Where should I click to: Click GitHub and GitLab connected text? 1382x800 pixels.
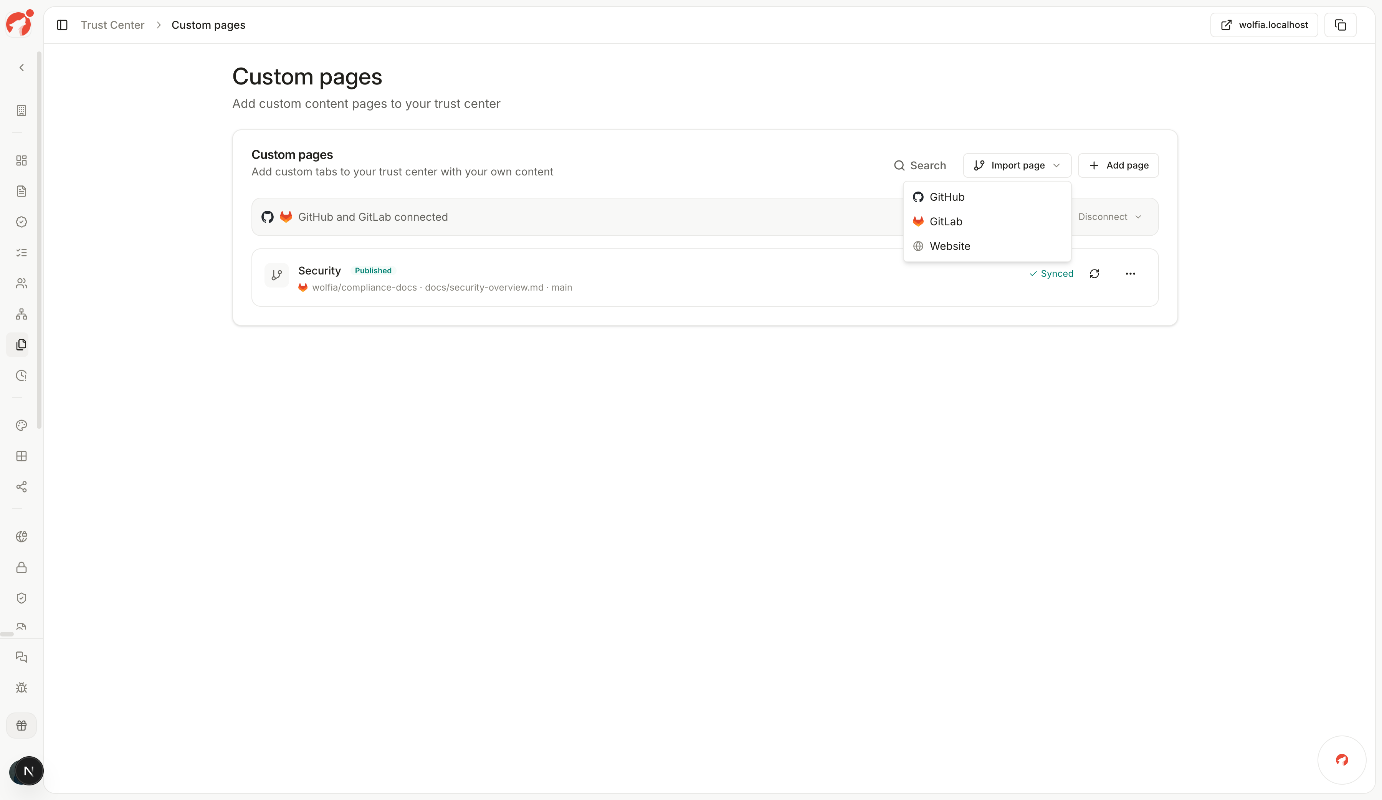click(x=373, y=217)
